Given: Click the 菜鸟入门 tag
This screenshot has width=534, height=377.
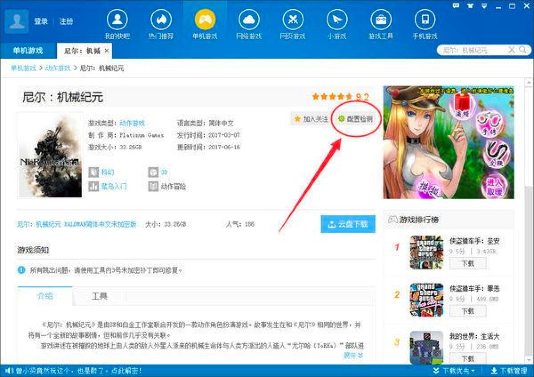Looking at the screenshot, I should point(108,186).
